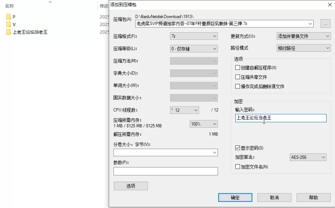Toggle 压缩共享文件 checkbox
Image resolution: width=335 pixels, height=208 pixels.
pyautogui.click(x=238, y=77)
